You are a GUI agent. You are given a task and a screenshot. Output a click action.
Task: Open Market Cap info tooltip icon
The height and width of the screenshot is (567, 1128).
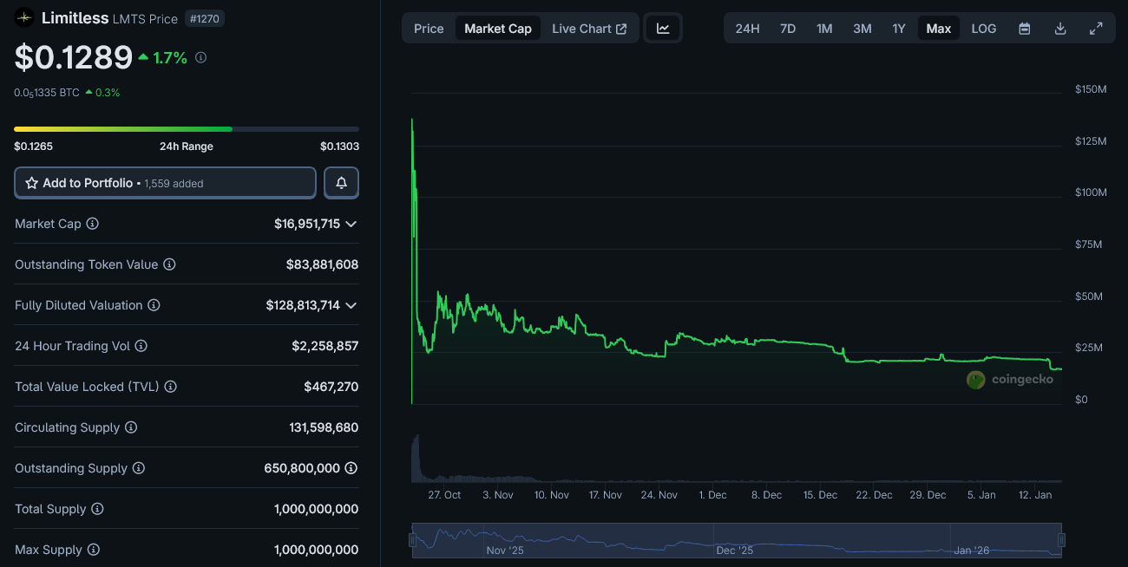tap(92, 224)
